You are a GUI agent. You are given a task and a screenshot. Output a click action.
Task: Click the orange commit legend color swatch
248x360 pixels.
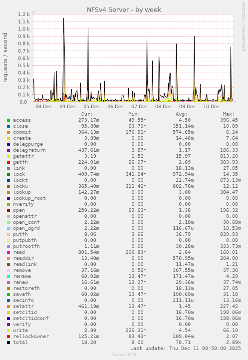click(8, 132)
